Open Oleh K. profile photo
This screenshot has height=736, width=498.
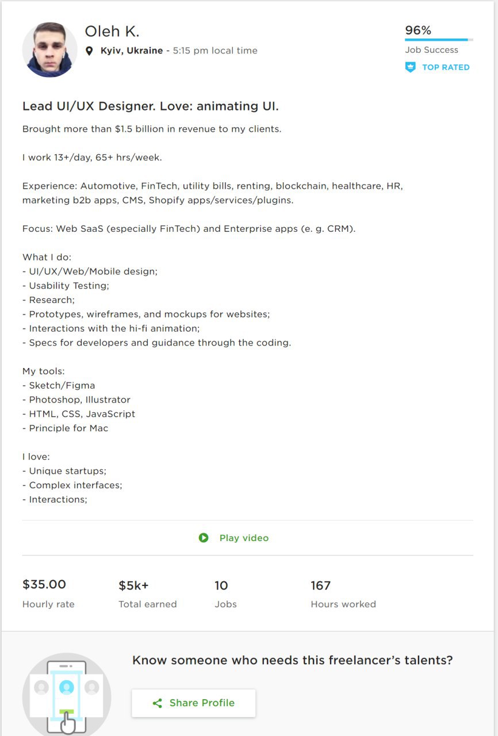(49, 50)
